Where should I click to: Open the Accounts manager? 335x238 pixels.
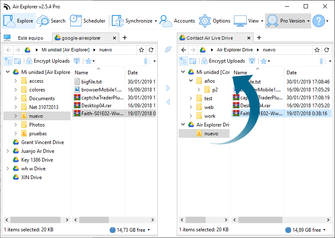coord(177,21)
